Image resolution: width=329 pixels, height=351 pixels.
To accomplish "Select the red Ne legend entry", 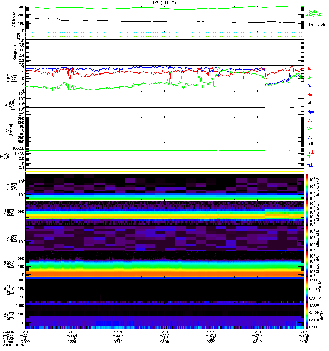I will [x=309, y=94].
